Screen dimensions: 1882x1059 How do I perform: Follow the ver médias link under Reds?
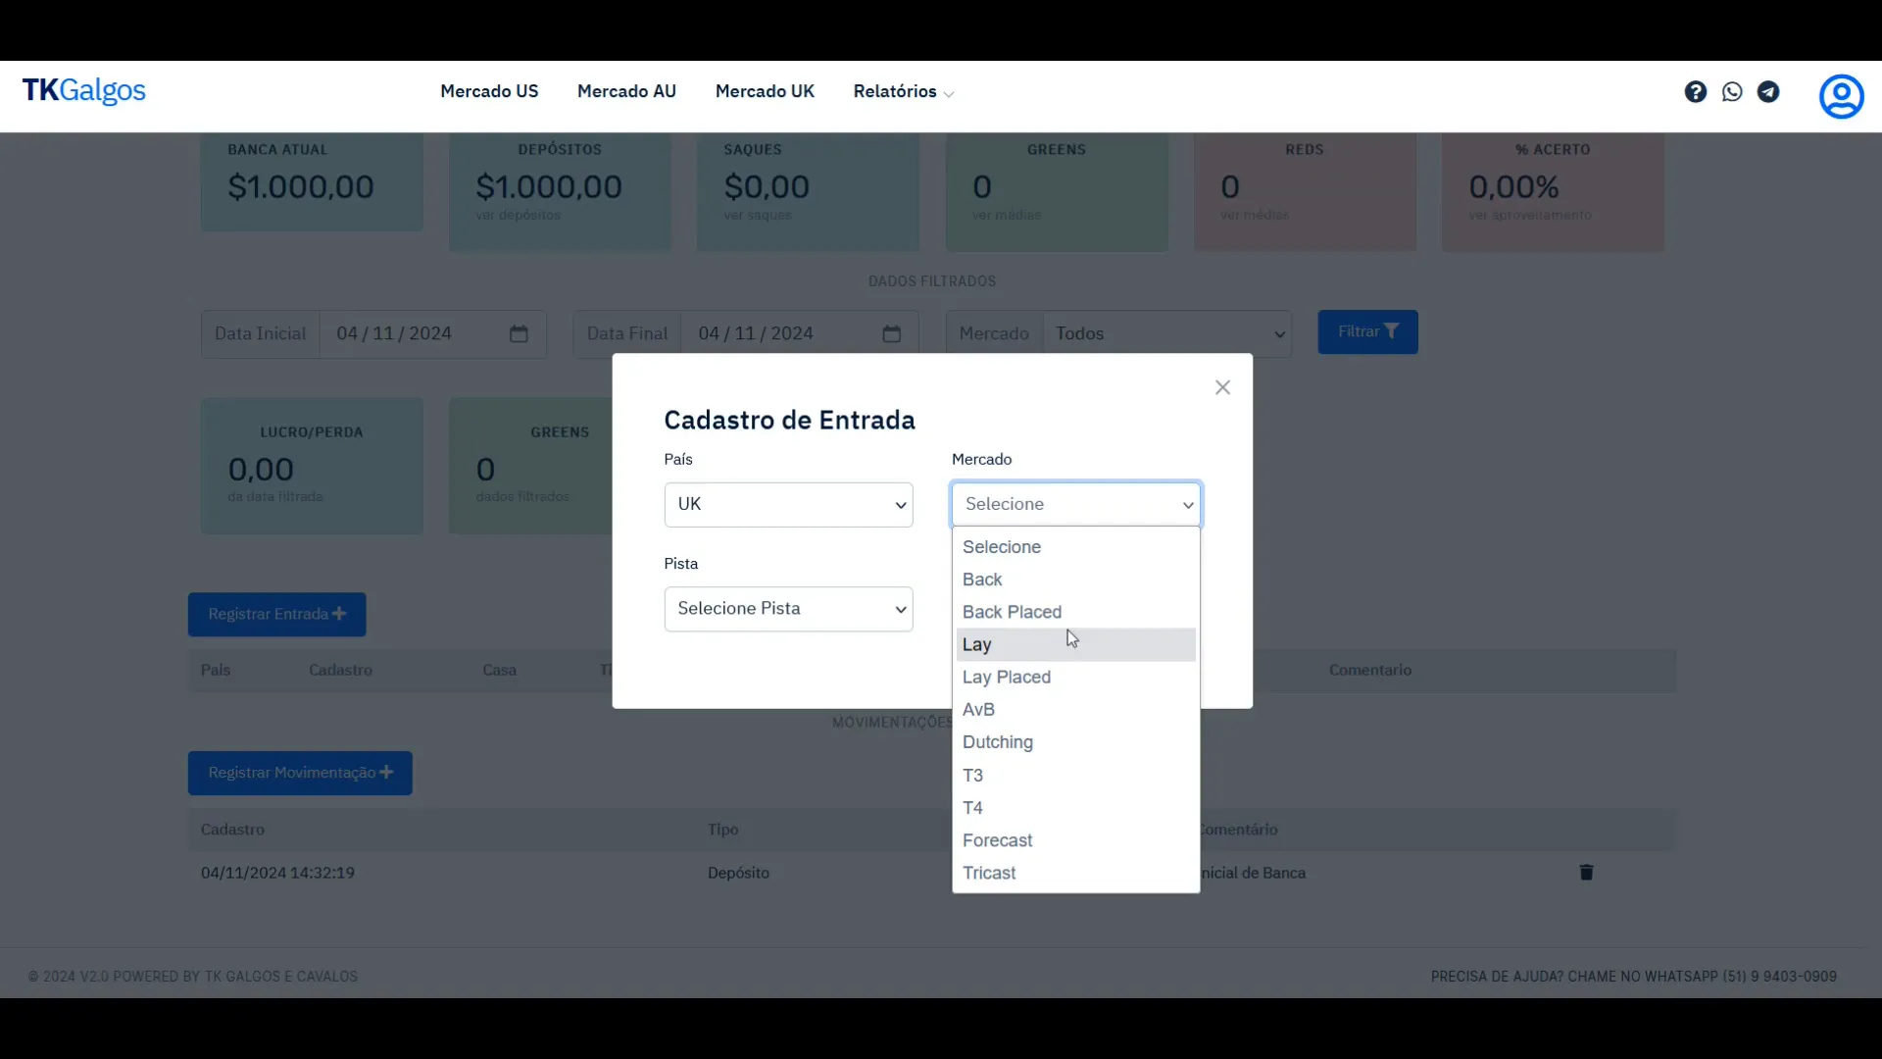click(1254, 215)
